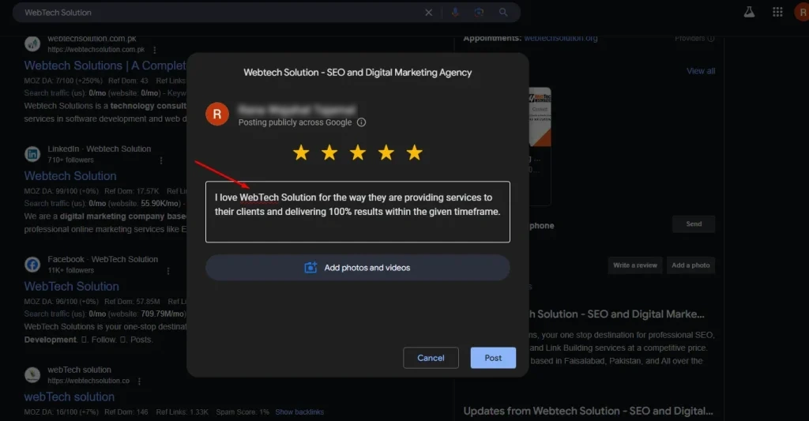Open the Google account avatar in the header
Image resolution: width=809 pixels, height=421 pixels.
(802, 12)
